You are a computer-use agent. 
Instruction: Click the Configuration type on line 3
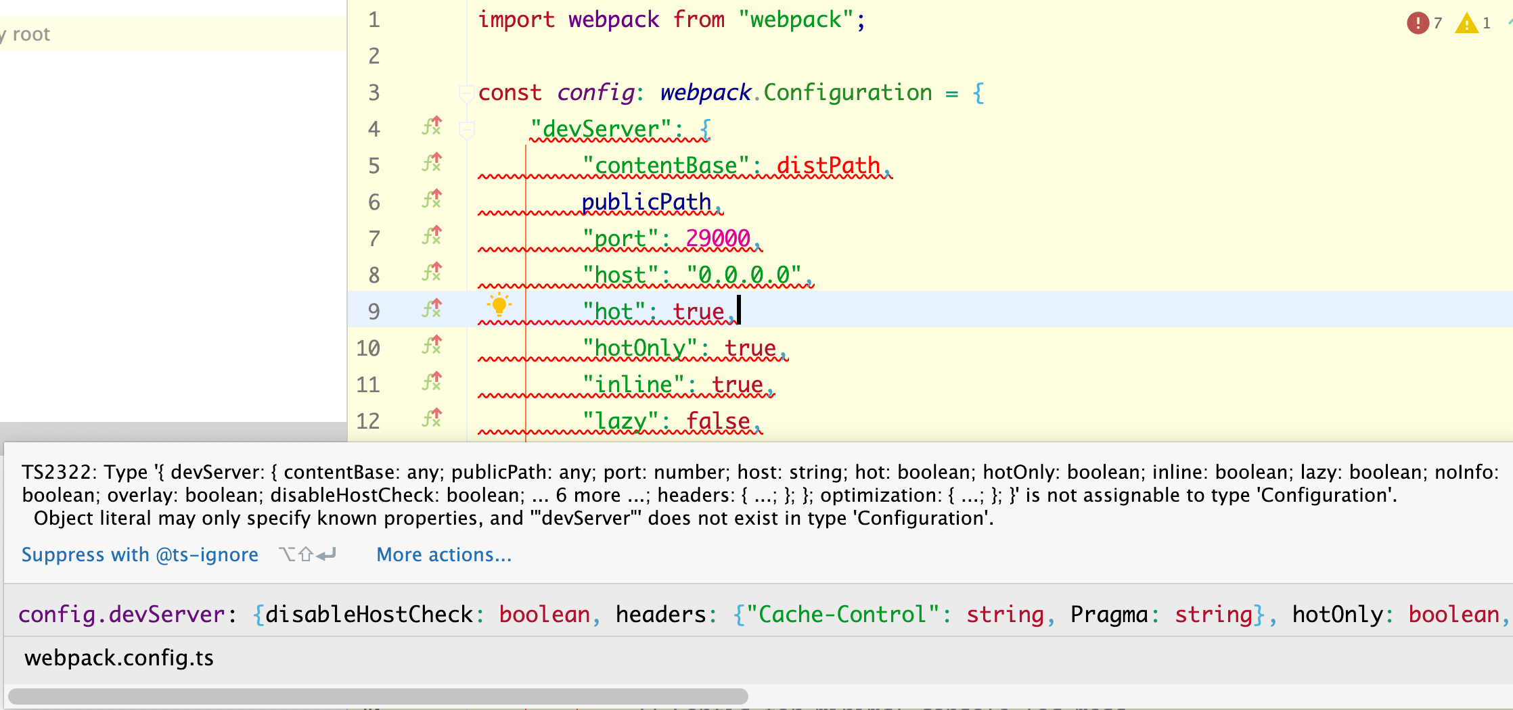coord(847,93)
